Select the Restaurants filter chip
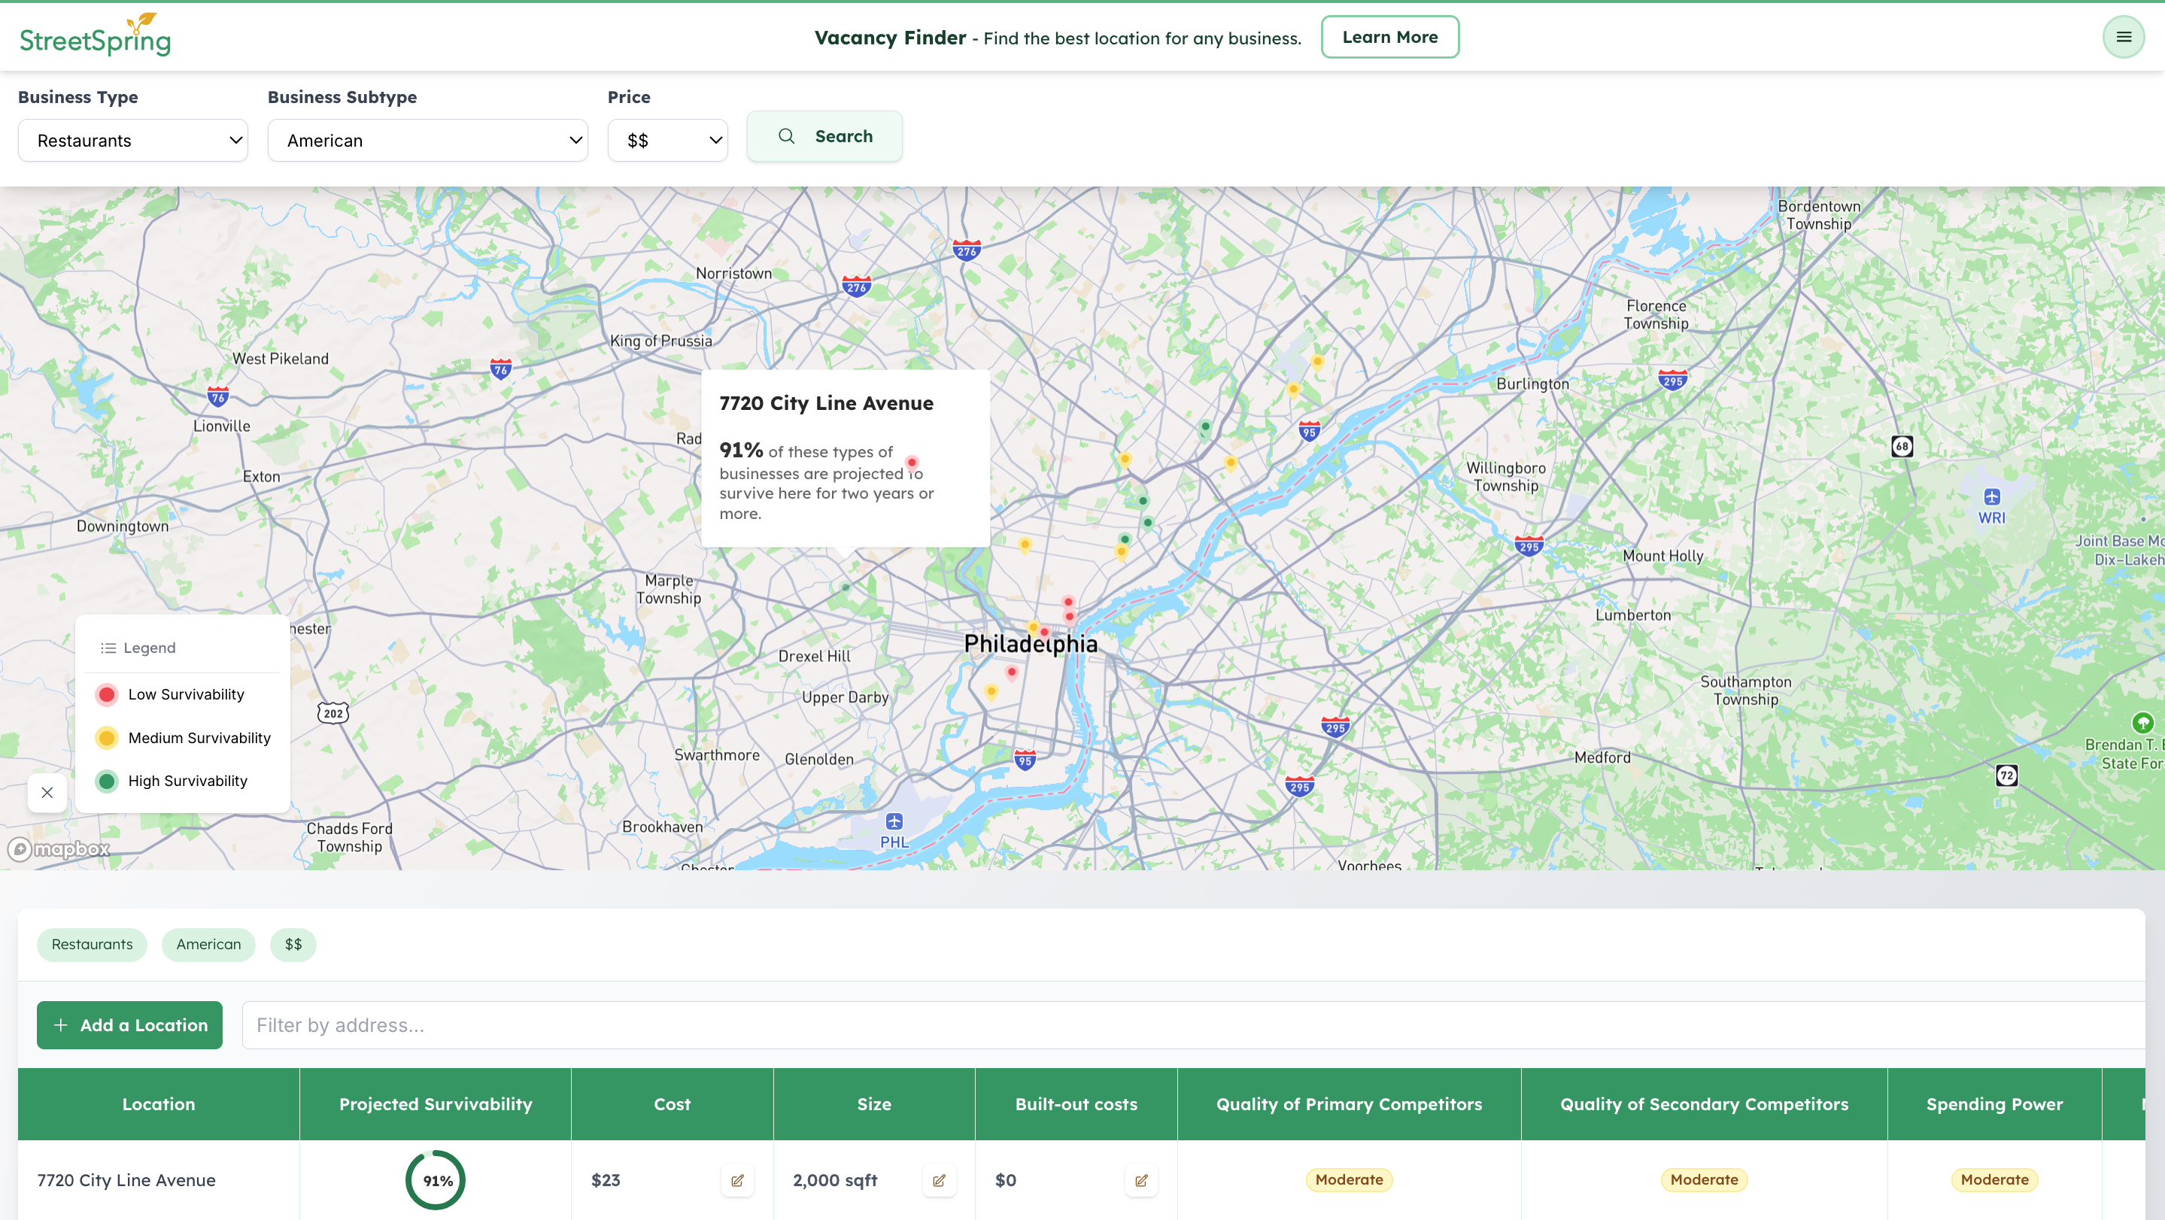 coord(92,945)
